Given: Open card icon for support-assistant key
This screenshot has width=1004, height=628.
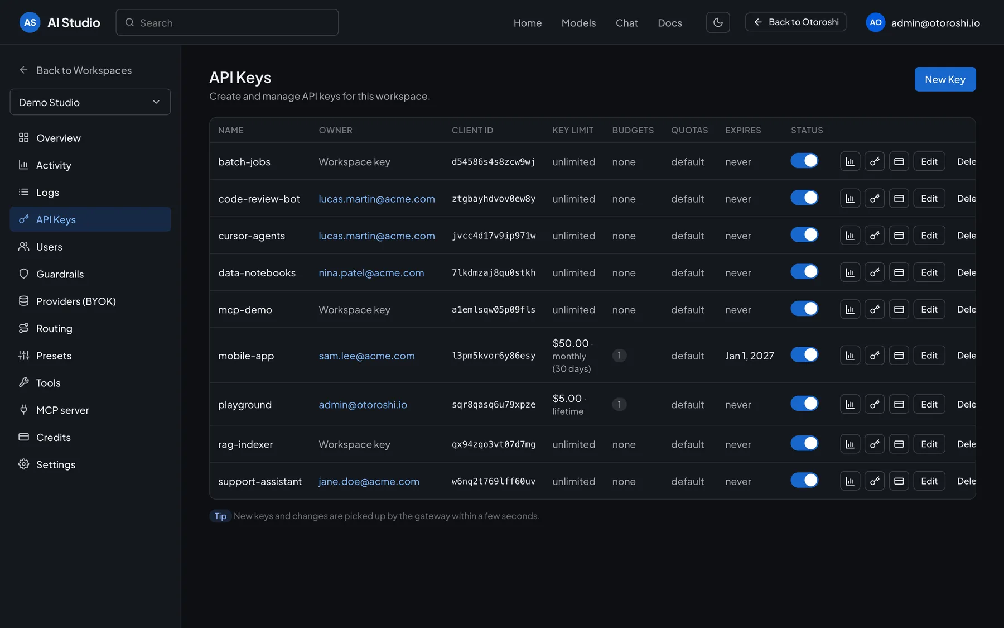Looking at the screenshot, I should click(x=899, y=481).
